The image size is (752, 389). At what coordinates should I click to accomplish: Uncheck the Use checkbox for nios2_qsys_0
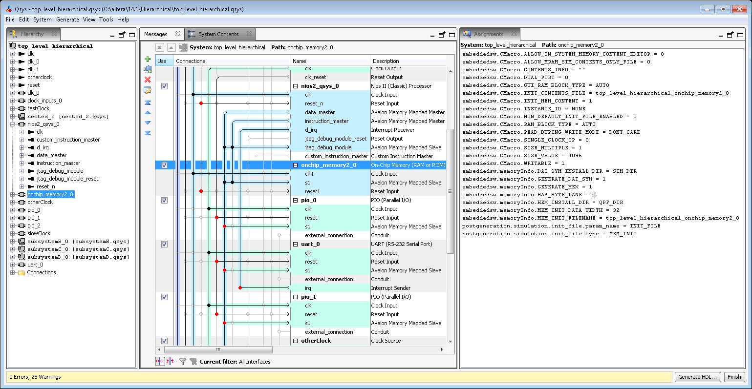164,86
